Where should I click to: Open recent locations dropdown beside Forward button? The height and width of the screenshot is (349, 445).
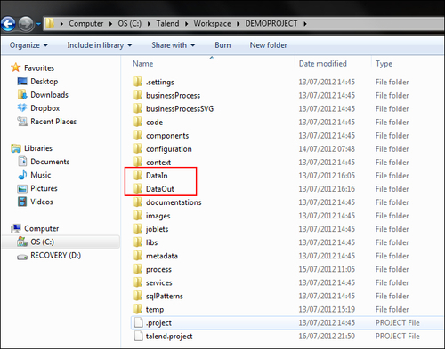tap(38, 24)
